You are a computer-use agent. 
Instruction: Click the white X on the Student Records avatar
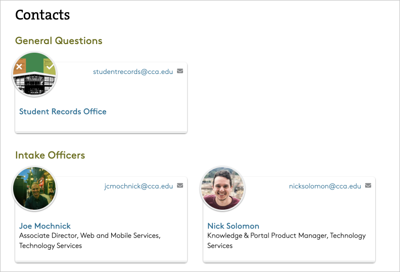tap(19, 66)
